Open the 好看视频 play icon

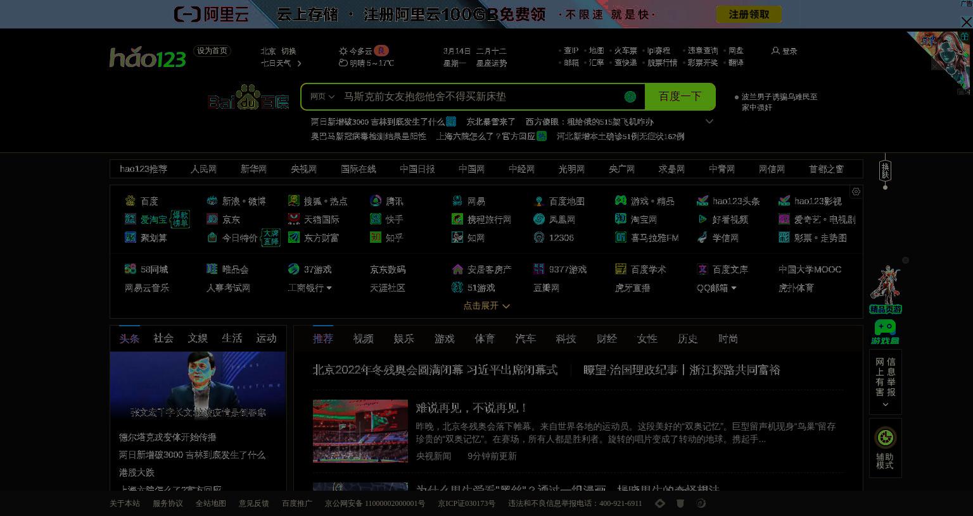pos(702,219)
